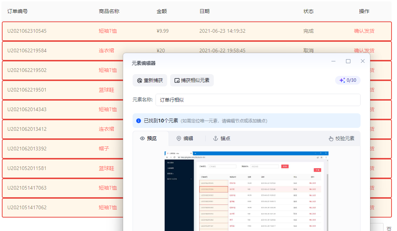Maximize the 元素编辑器 window
Screen dimensions: 397x231
coord(348,61)
